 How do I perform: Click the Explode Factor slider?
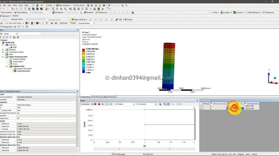(x=36, y=19)
